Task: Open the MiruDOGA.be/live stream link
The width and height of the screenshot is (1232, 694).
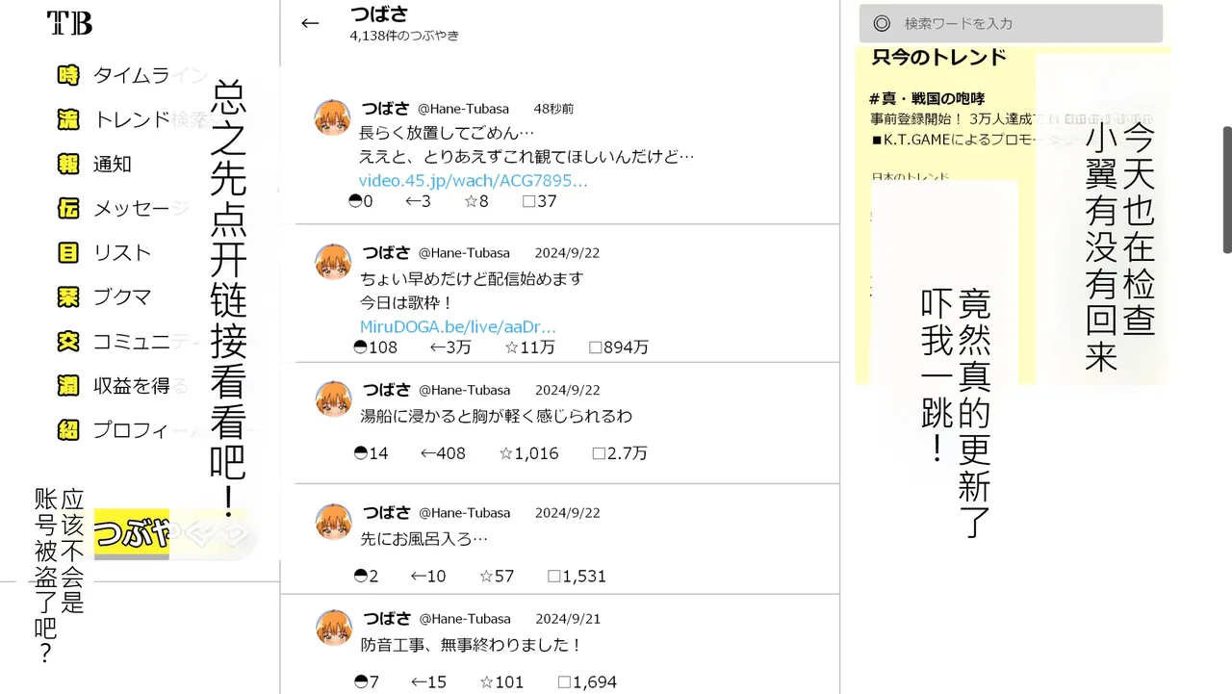Action: [x=458, y=326]
